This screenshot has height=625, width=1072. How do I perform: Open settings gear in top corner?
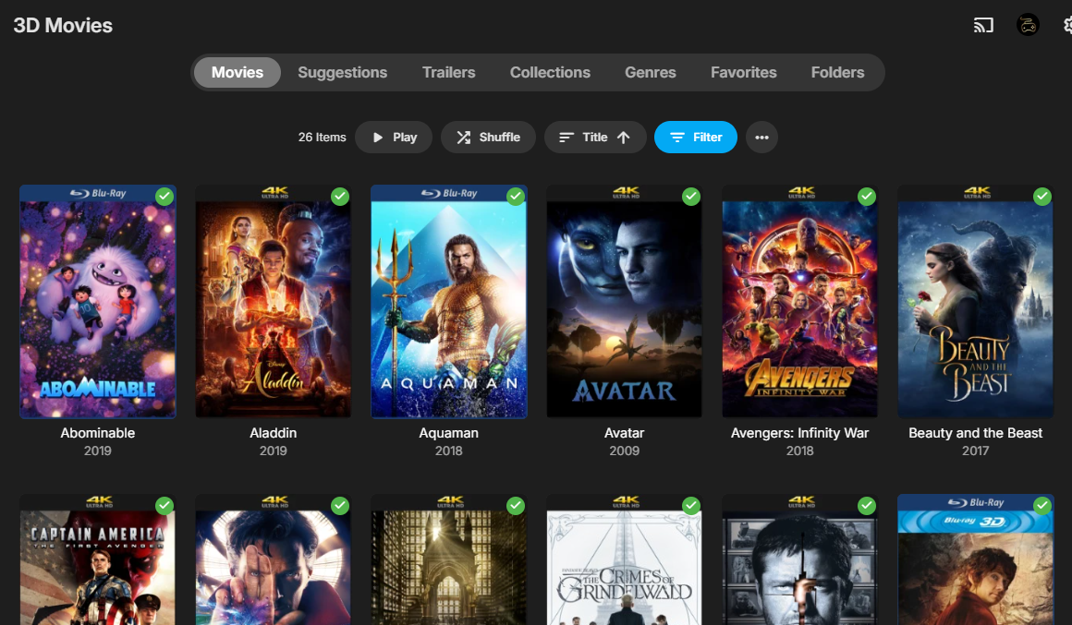pos(1067,25)
